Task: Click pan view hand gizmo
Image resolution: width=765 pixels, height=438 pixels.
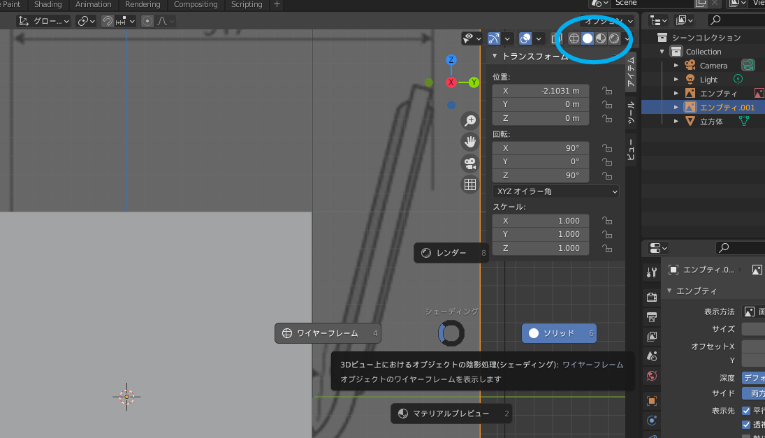Action: tap(470, 142)
